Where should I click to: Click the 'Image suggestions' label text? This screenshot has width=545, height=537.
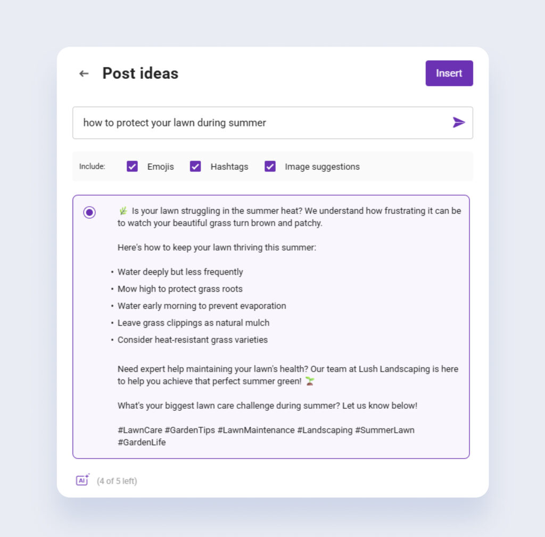click(x=322, y=167)
